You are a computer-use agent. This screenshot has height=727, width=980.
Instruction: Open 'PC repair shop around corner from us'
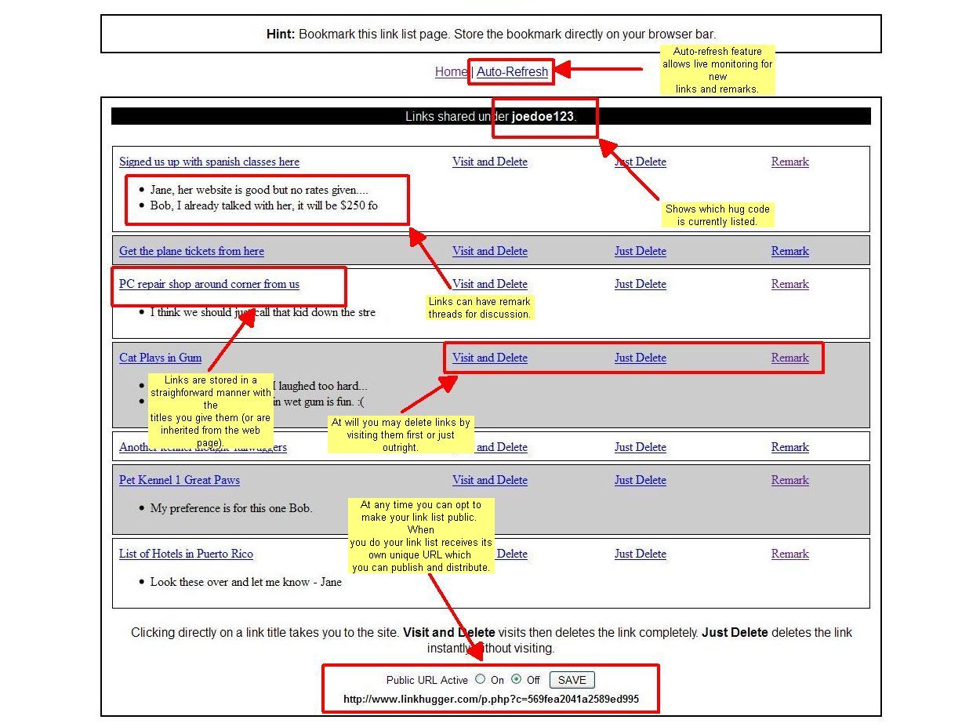point(209,284)
